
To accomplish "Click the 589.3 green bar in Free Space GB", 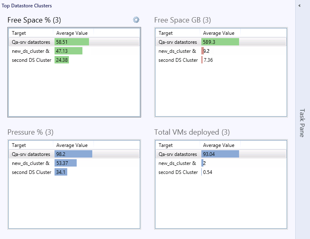I will (x=220, y=42).
